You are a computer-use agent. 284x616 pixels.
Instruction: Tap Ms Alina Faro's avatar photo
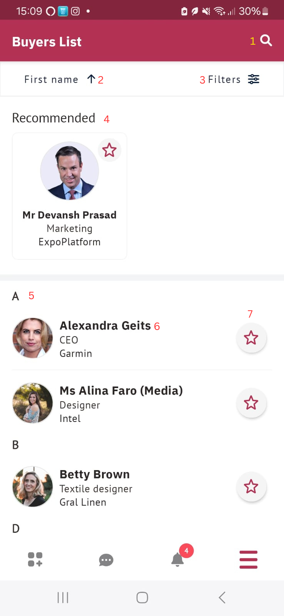33,403
